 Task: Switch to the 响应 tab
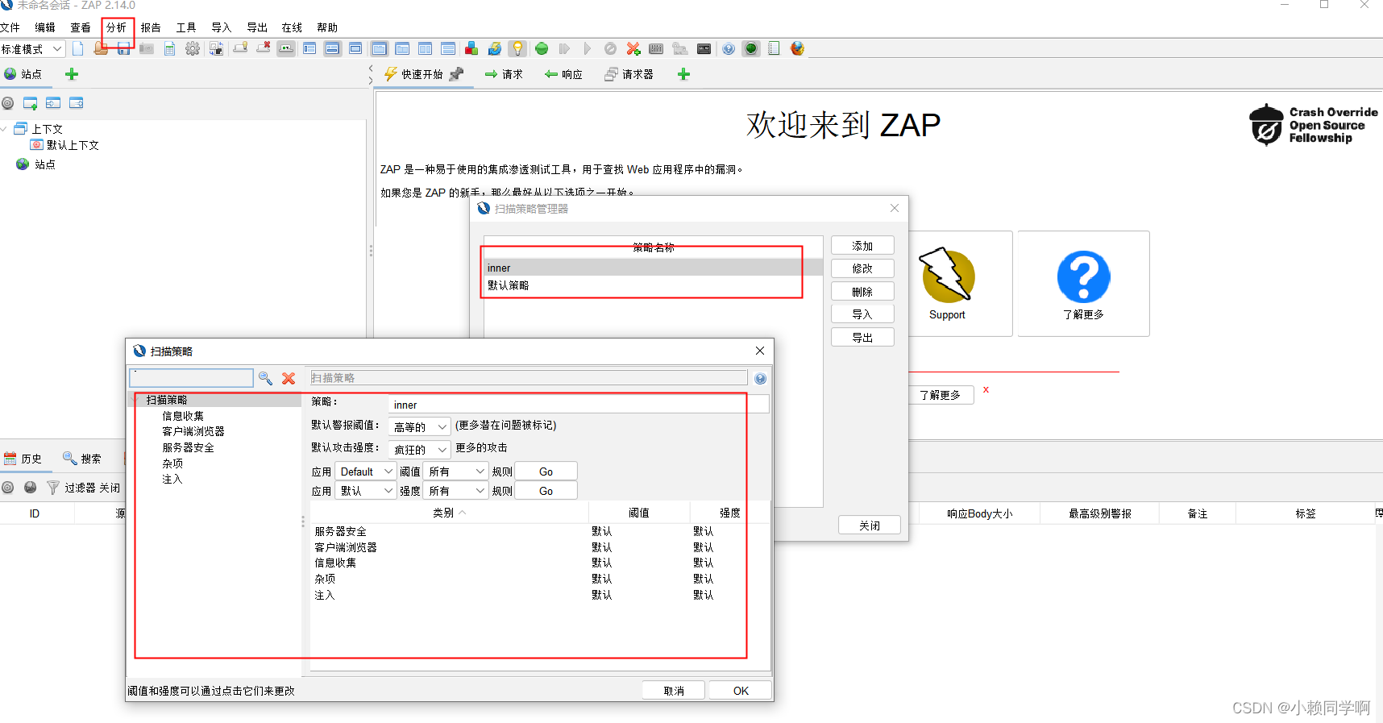tap(563, 74)
